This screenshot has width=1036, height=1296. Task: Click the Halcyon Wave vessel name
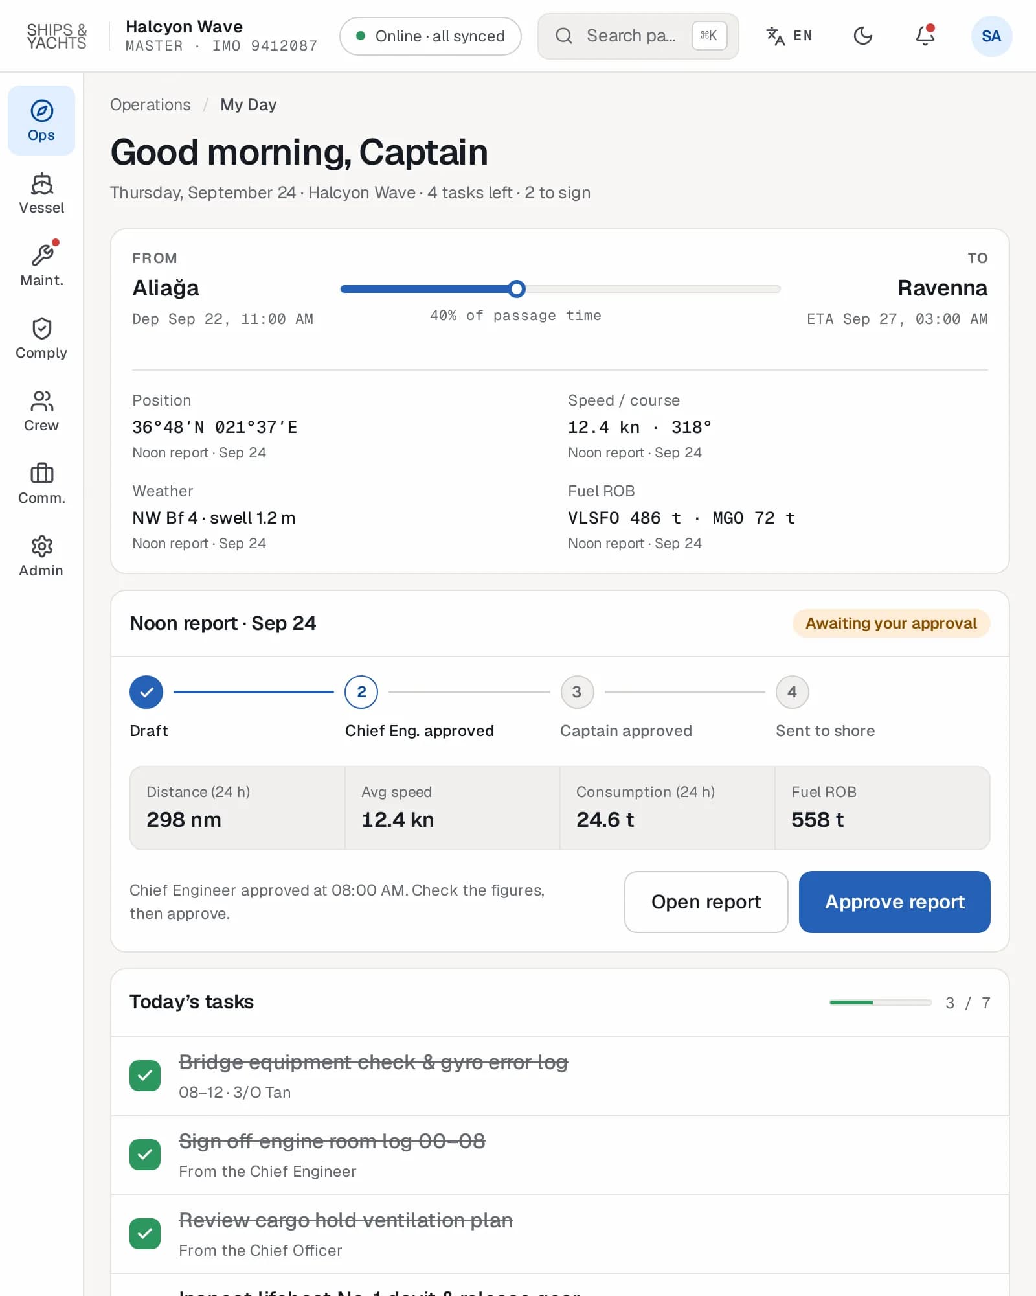click(185, 27)
